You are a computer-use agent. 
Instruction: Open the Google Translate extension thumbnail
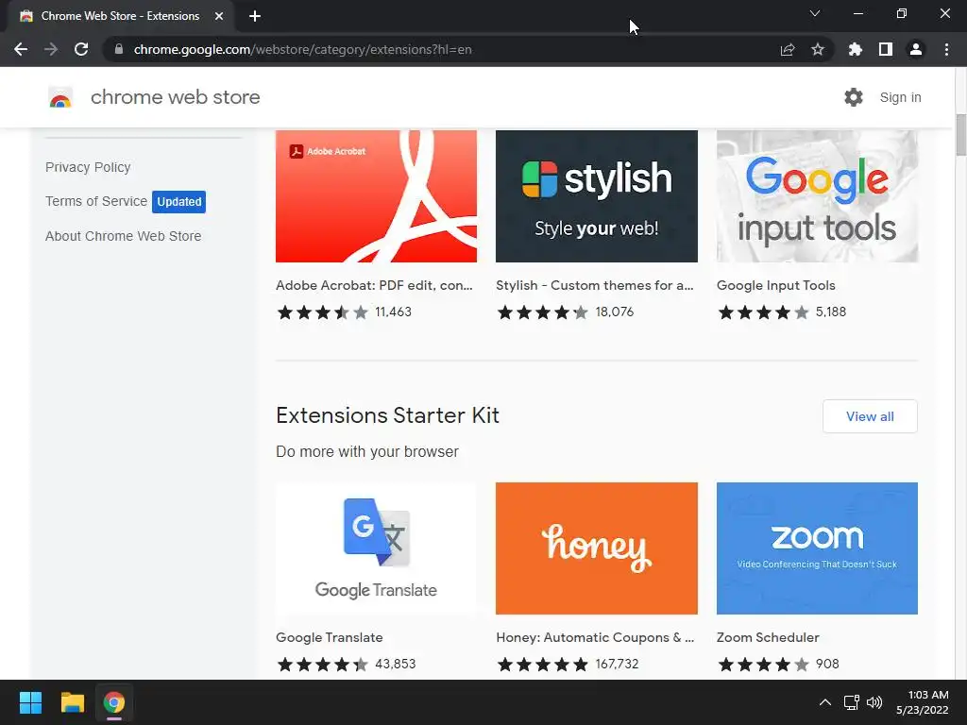point(376,548)
